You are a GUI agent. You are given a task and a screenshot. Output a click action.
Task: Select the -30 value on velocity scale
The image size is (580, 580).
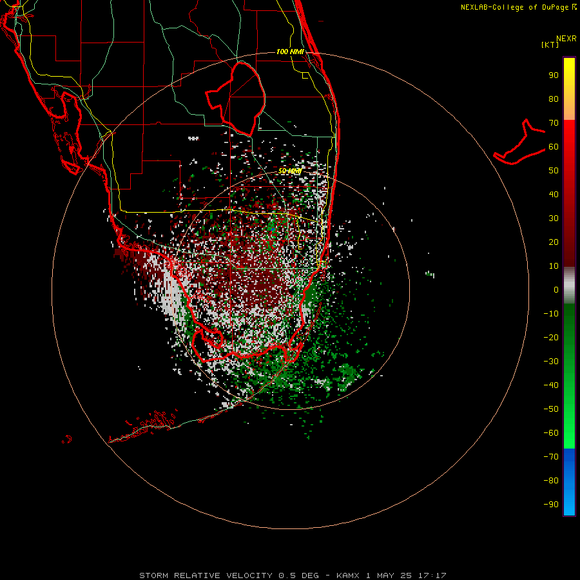click(x=551, y=362)
